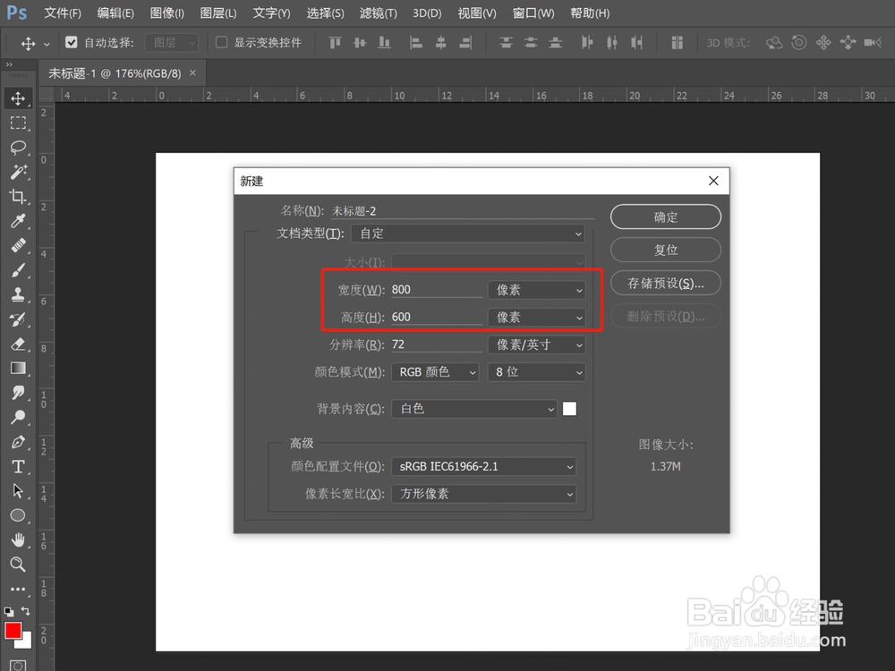895x671 pixels.
Task: Select the Zoom tool
Action: coord(19,565)
